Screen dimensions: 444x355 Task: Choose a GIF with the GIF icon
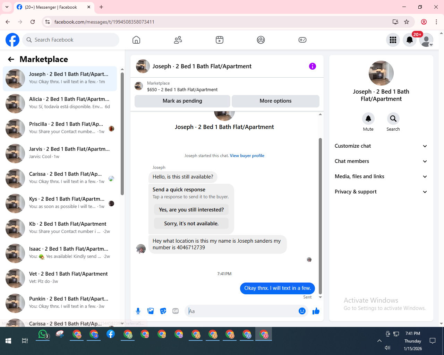[x=176, y=311]
